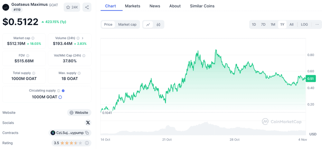This screenshot has height=149, width=322.
Task: Select the 7D time range button
Action: 263,24
